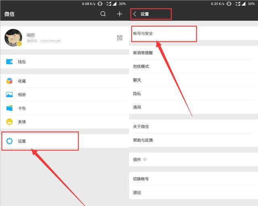Tap right status bar signal icon
258x206 pixels.
point(243,4)
